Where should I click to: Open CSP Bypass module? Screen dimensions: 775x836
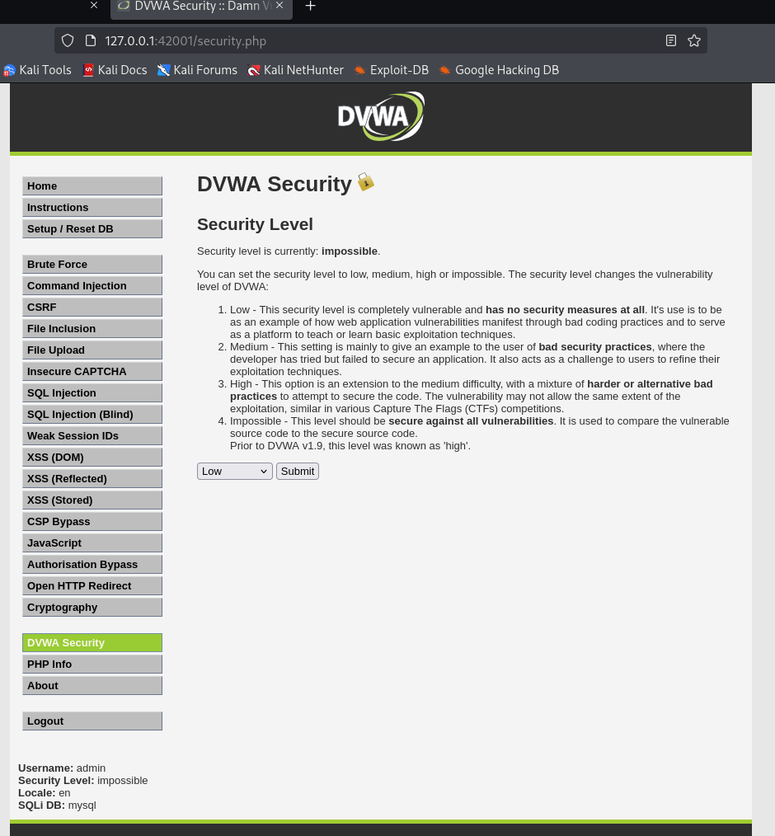pos(92,521)
